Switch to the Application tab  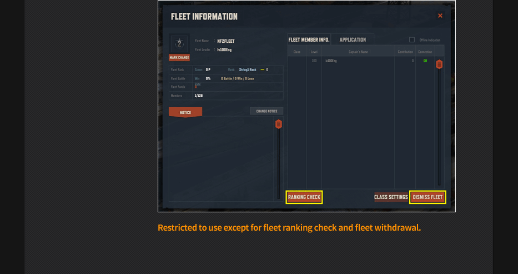click(353, 39)
